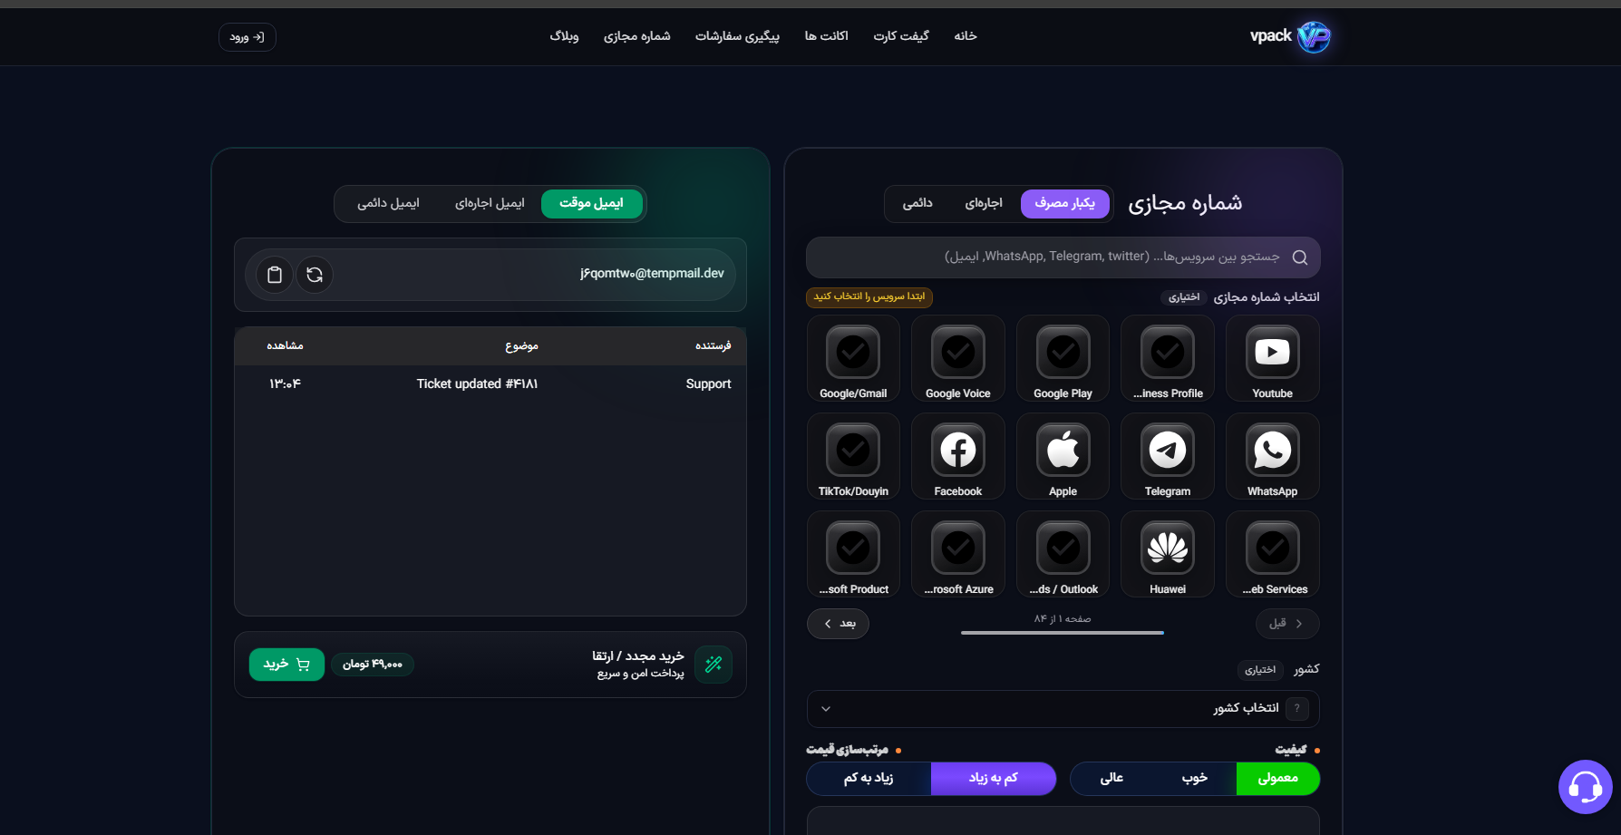This screenshot has width=1621, height=835.
Task: Set quality to معمولی
Action: click(1277, 779)
